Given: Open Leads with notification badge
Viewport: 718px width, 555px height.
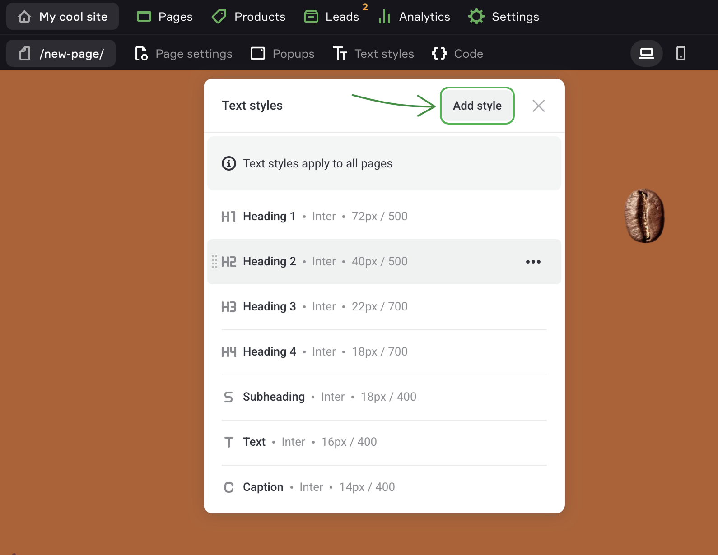Looking at the screenshot, I should coord(332,17).
